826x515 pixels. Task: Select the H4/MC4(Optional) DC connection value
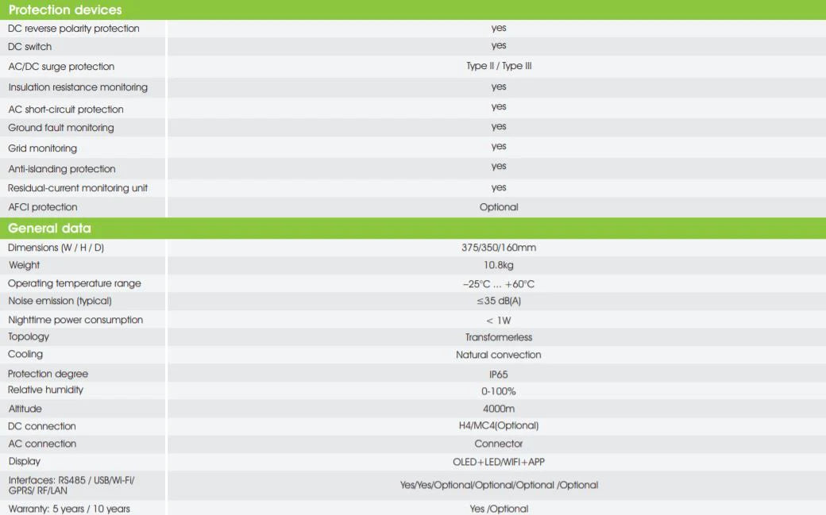499,425
